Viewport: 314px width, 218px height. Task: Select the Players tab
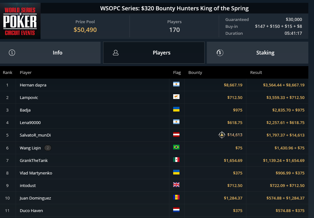click(x=154, y=53)
